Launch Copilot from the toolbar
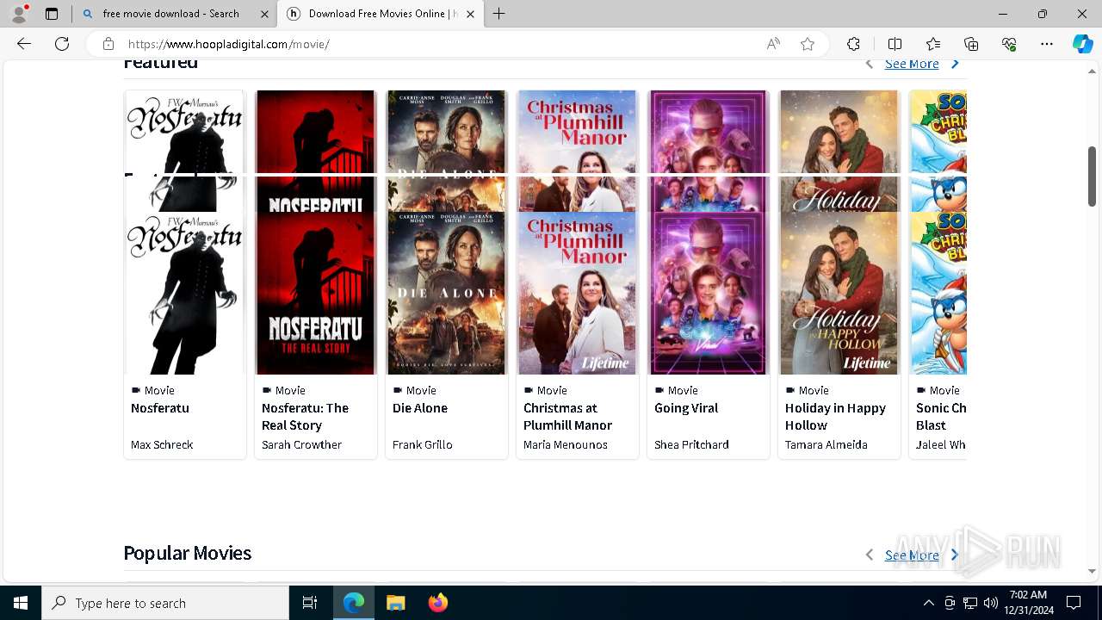This screenshot has height=620, width=1102. click(1082, 44)
